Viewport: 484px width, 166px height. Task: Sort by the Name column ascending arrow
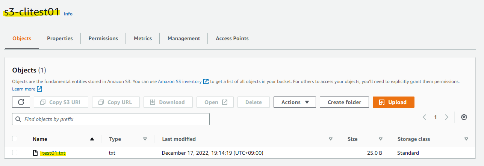pyautogui.click(x=92, y=139)
